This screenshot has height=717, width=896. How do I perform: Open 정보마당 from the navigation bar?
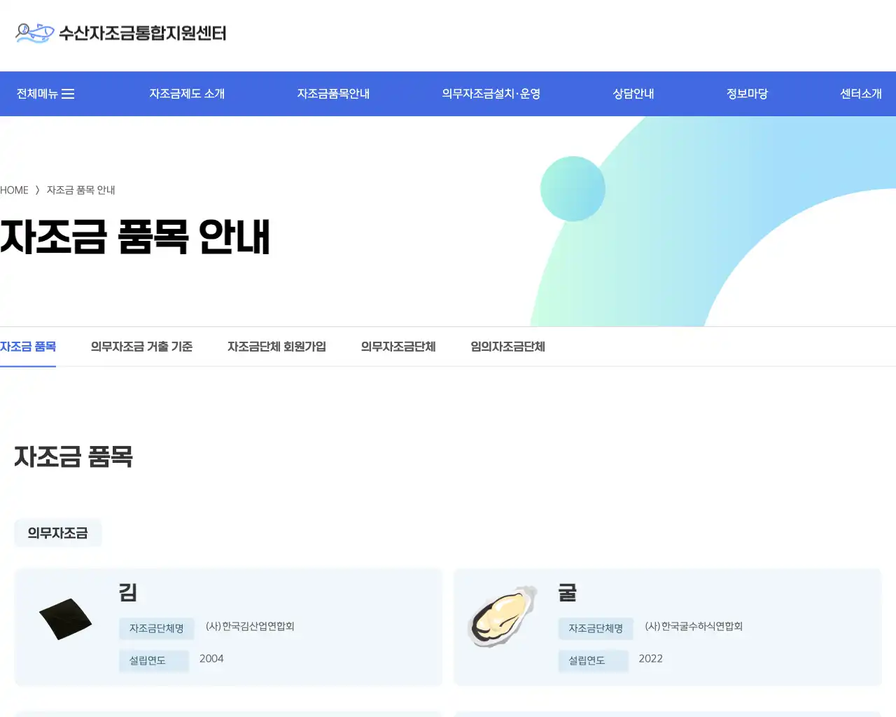coord(746,93)
